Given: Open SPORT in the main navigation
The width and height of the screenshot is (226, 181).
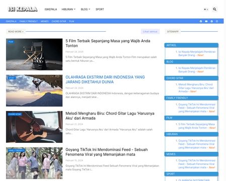Looking at the screenshot, I should coord(100,9).
